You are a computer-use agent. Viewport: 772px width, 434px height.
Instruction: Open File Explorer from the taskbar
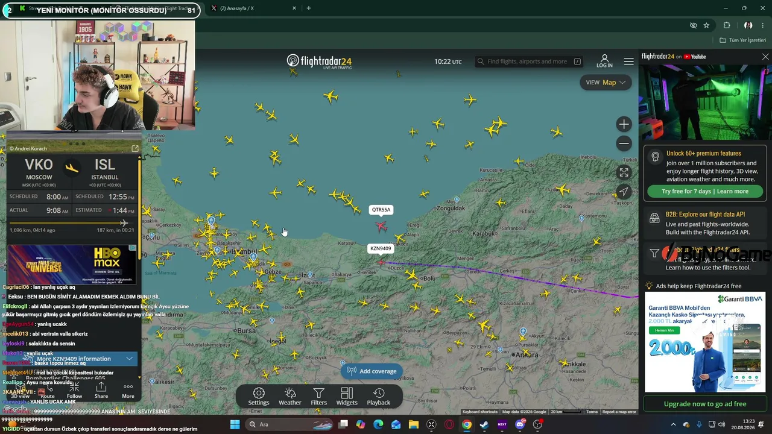tap(414, 424)
